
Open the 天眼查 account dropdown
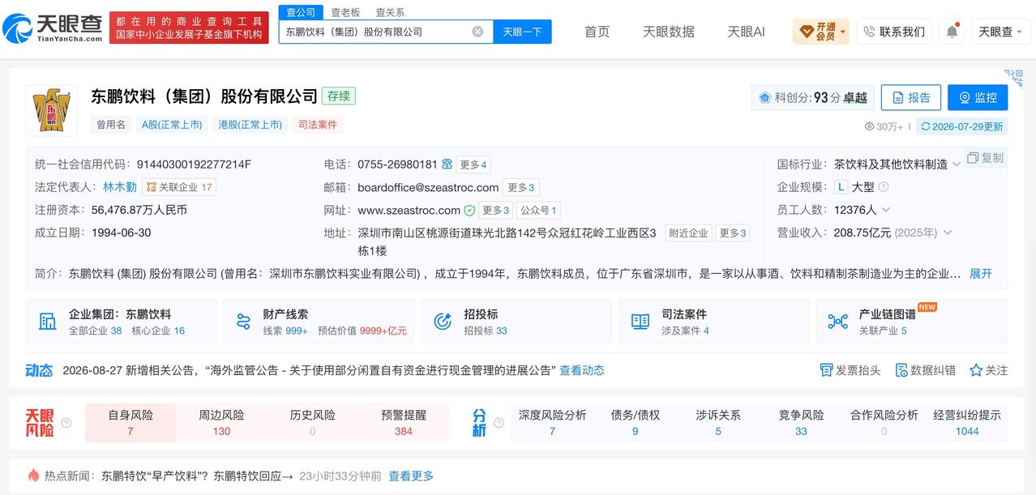click(1001, 32)
